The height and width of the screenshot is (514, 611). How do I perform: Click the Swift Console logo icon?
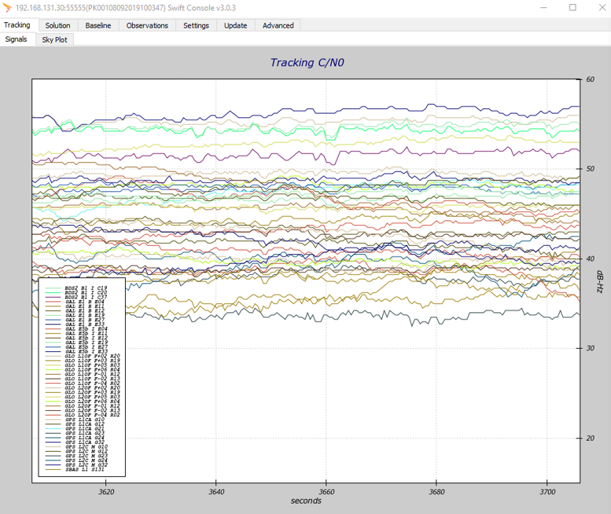(x=7, y=7)
